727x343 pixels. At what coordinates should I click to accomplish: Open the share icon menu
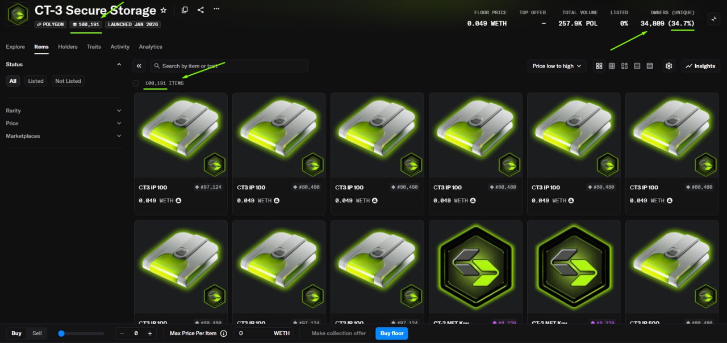pos(200,10)
